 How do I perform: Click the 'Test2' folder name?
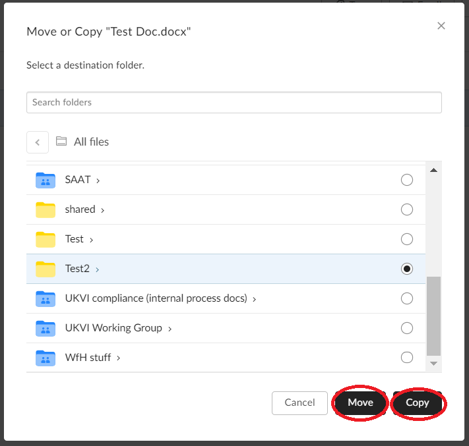click(x=77, y=269)
